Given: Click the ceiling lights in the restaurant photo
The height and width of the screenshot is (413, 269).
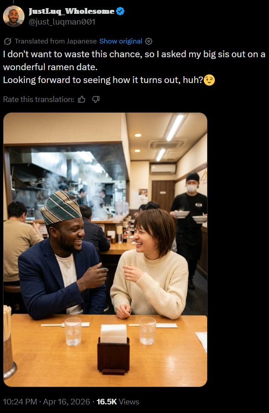Looking at the screenshot, I should (x=175, y=128).
